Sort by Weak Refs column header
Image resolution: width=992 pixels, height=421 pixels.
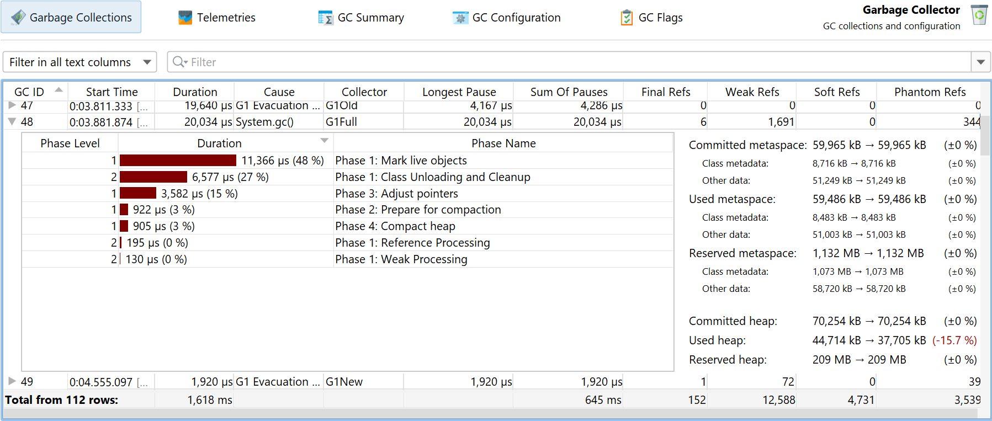click(x=752, y=92)
